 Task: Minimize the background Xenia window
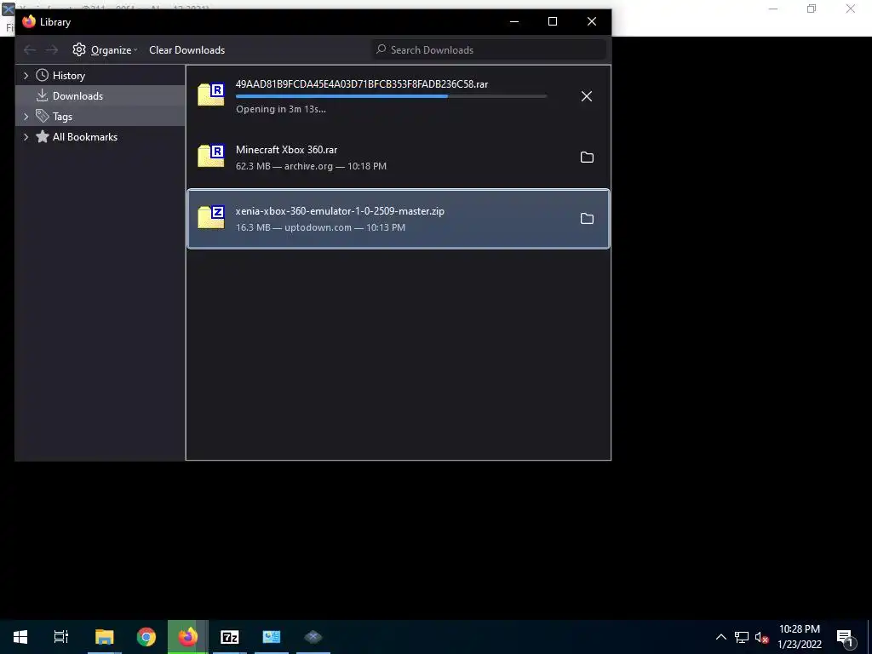tap(773, 9)
